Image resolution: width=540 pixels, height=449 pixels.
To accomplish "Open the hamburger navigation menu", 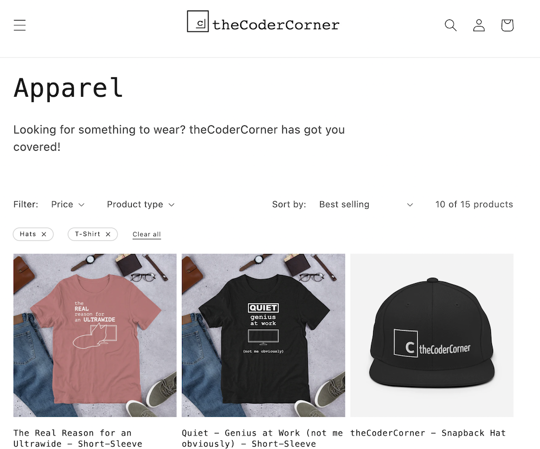I will (19, 25).
